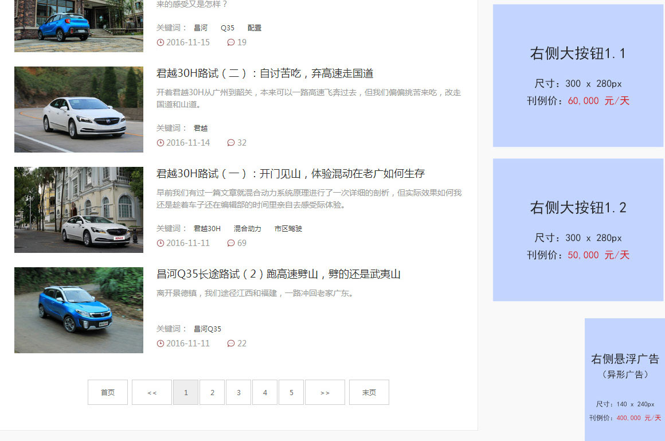Open white Buick by European building thumbnail
665x441 pixels.
[79, 210]
